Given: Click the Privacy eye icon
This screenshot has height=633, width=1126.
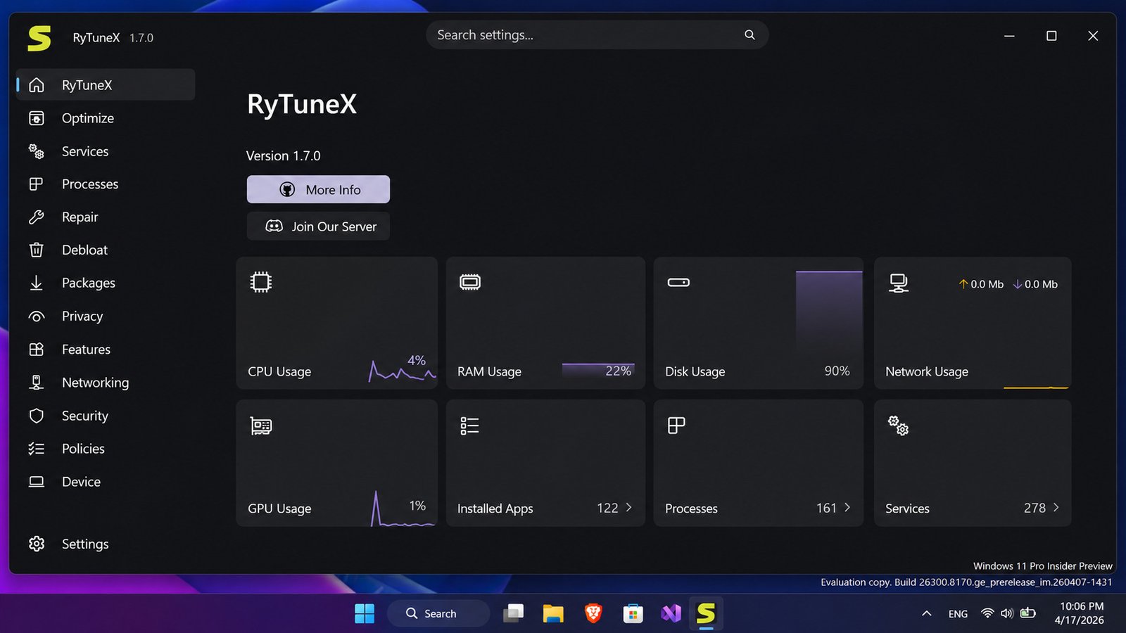Looking at the screenshot, I should (x=37, y=316).
